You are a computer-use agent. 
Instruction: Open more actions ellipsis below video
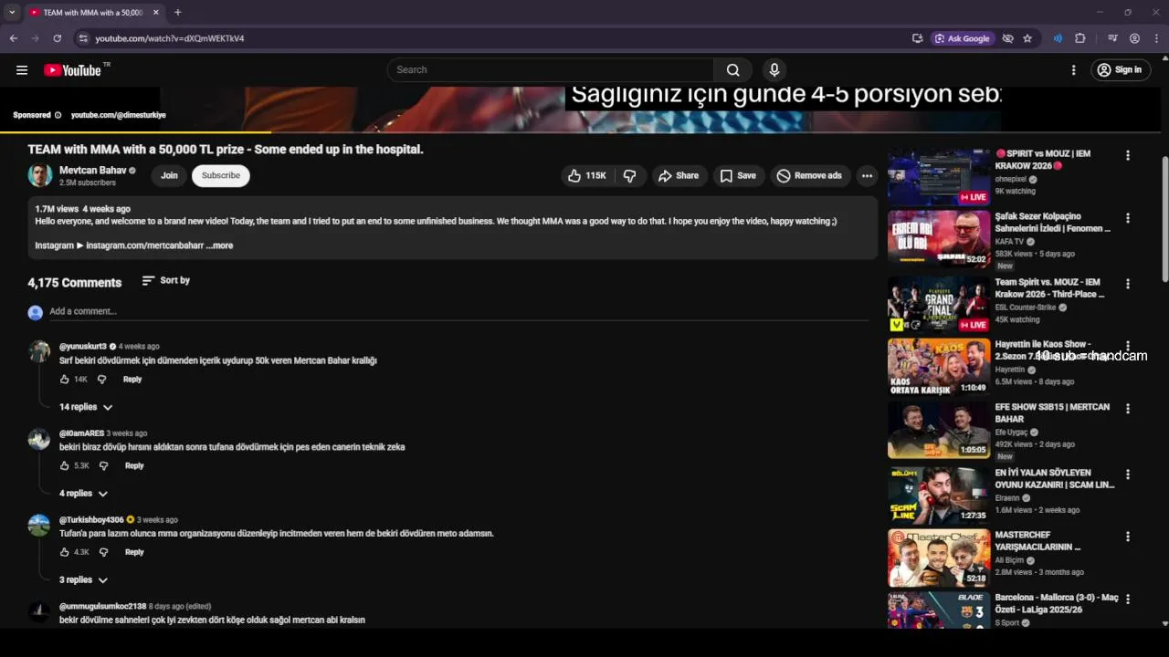coord(867,176)
